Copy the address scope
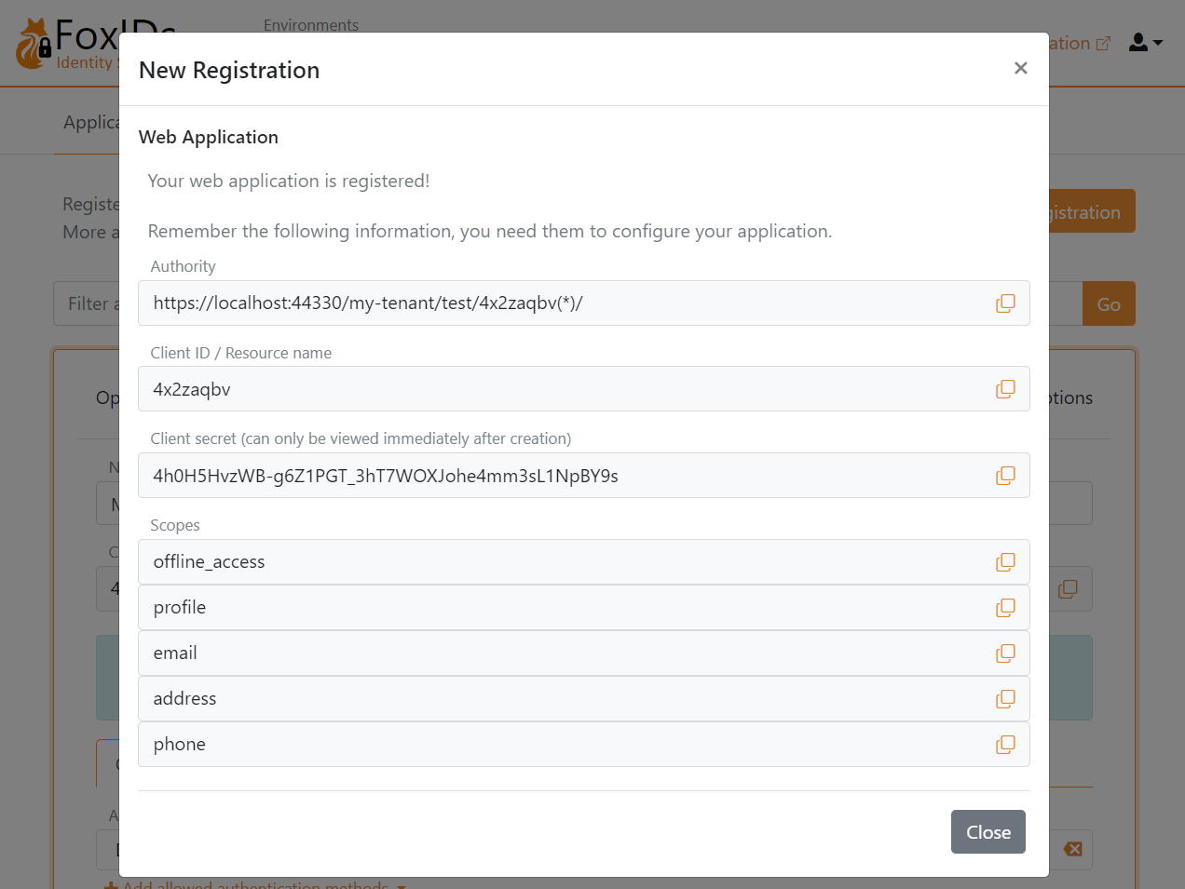The image size is (1185, 889). [1005, 699]
